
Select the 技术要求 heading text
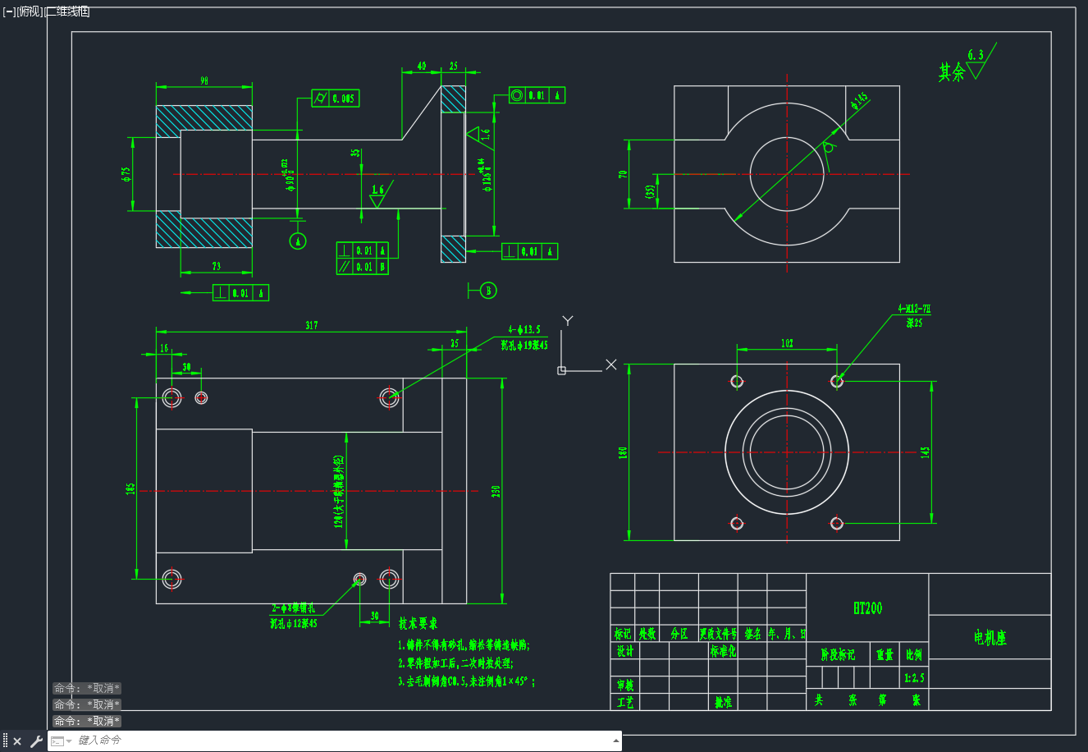[x=418, y=624]
